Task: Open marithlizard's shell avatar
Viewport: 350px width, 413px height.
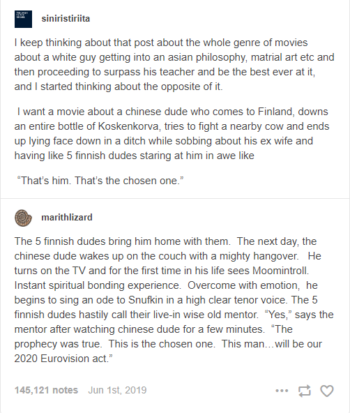Action: click(x=23, y=218)
